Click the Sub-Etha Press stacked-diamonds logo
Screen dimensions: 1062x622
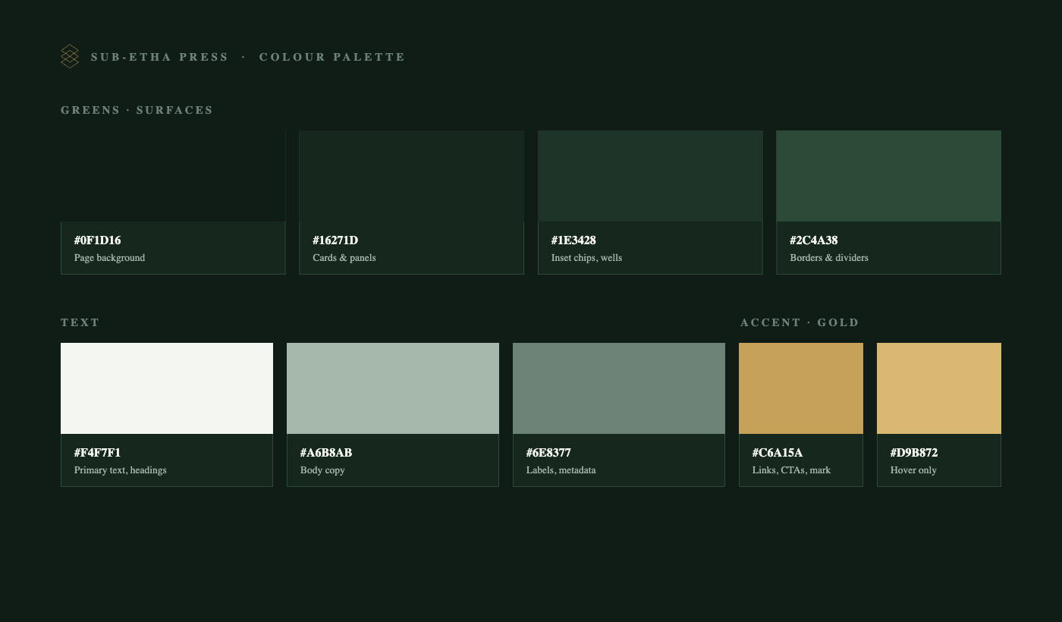coord(70,57)
